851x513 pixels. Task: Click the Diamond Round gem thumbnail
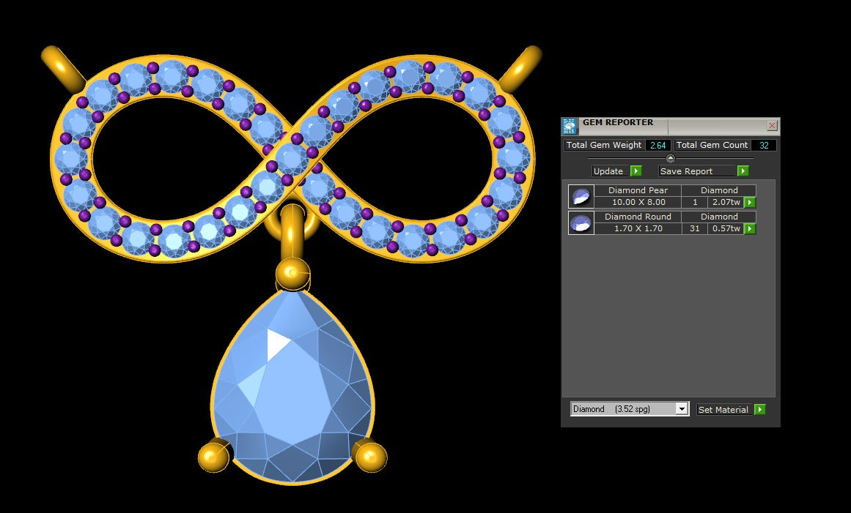point(581,222)
